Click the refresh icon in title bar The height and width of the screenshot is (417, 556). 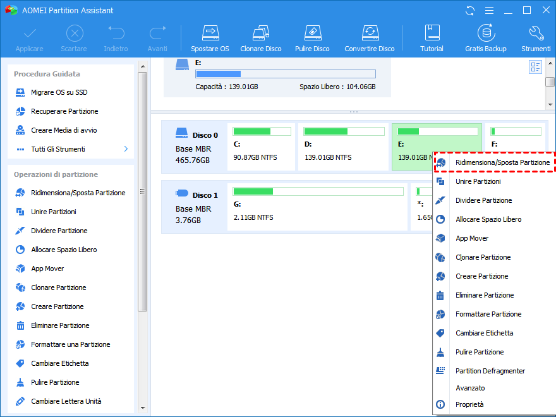coord(470,11)
